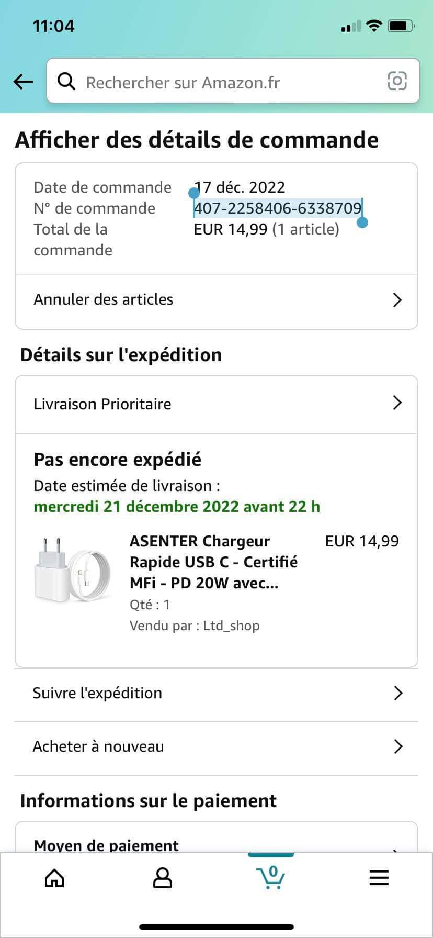Open the hamburger menu icon

(x=379, y=878)
